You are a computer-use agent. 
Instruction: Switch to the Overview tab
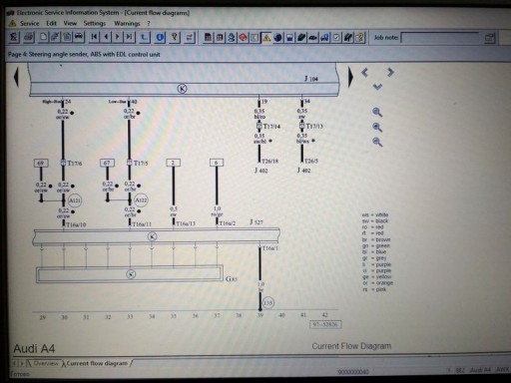pyautogui.click(x=46, y=363)
